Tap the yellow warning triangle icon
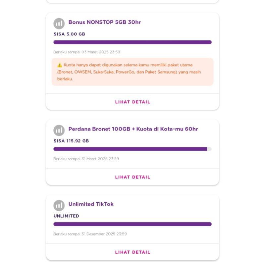The width and height of the screenshot is (265, 265). pos(60,65)
